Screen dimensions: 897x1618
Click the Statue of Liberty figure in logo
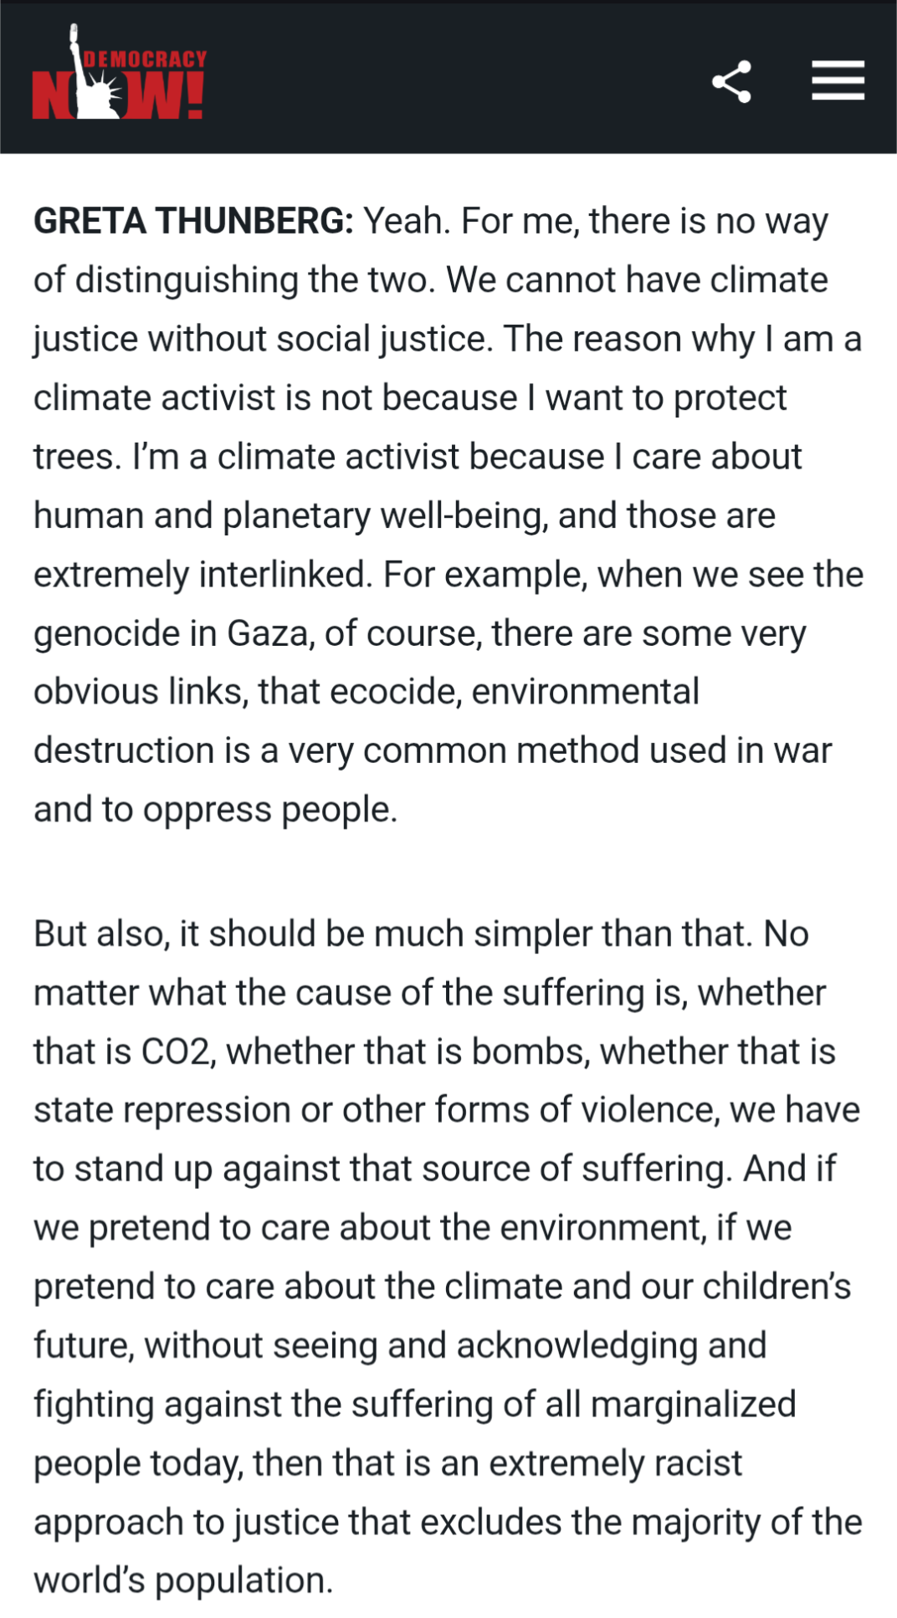click(x=94, y=72)
